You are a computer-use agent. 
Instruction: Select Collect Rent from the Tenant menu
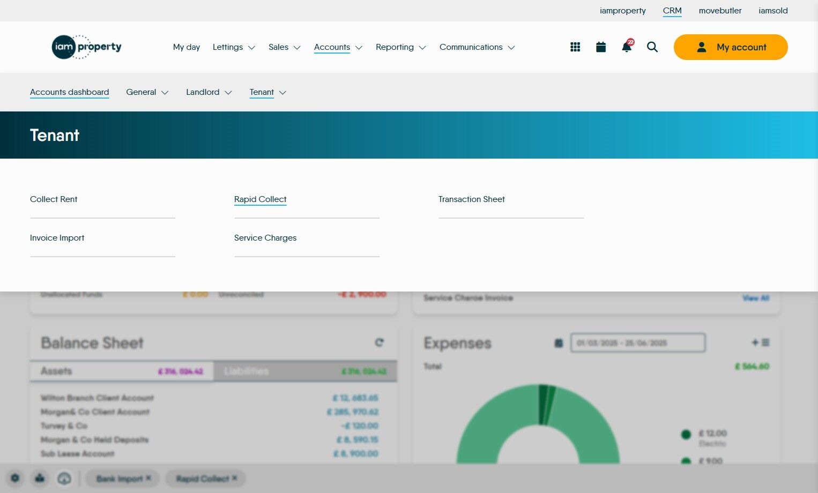(x=54, y=199)
